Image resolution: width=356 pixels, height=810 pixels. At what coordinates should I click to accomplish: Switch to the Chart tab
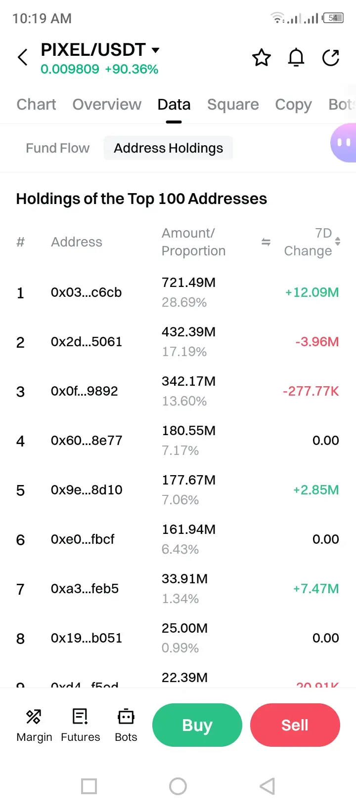click(36, 105)
